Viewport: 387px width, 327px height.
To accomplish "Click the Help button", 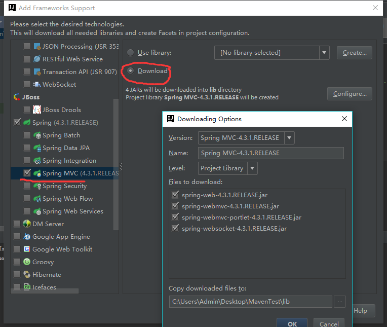I will 364,311.
